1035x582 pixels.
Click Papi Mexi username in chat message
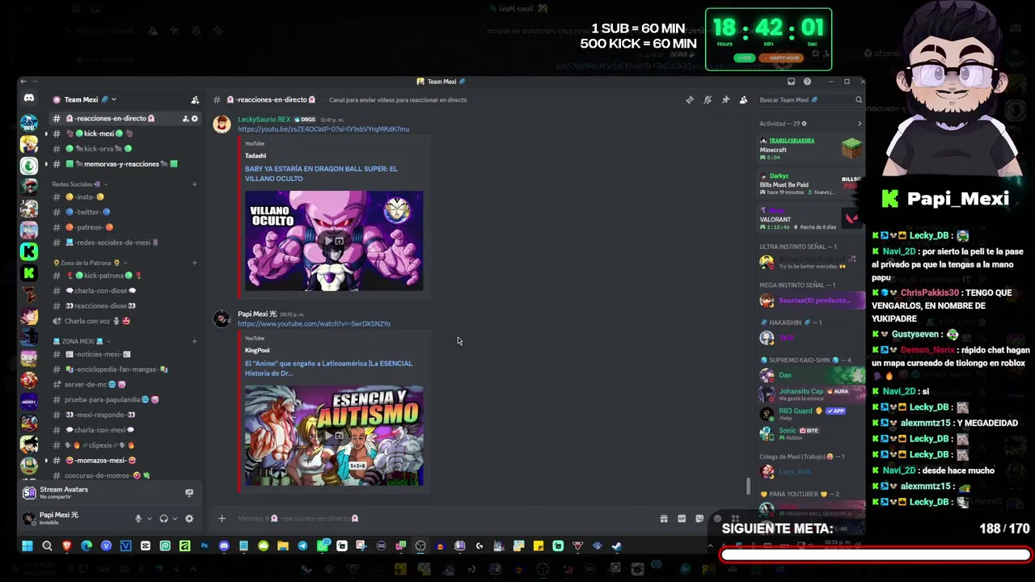(257, 314)
